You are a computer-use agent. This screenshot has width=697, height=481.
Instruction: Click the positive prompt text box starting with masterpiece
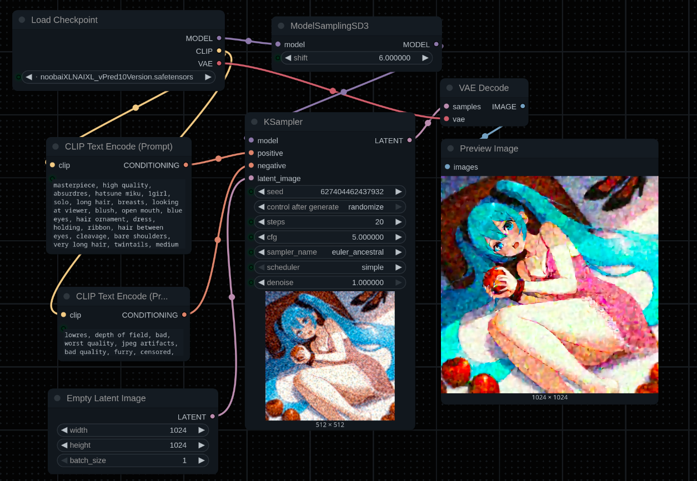pyautogui.click(x=118, y=214)
